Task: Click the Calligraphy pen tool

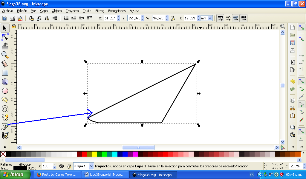Action: pyautogui.click(x=5, y=135)
